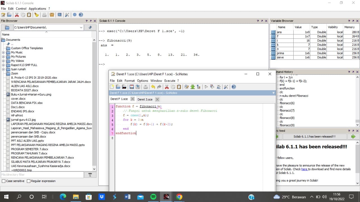This screenshot has width=360, height=202.
Task: Open Scilab demonstrations gear icon
Action: click(x=75, y=15)
